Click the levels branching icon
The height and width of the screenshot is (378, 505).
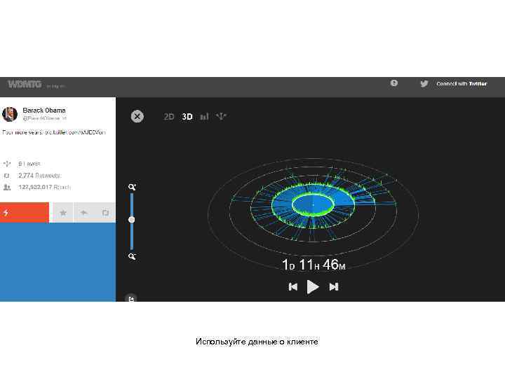click(7, 164)
